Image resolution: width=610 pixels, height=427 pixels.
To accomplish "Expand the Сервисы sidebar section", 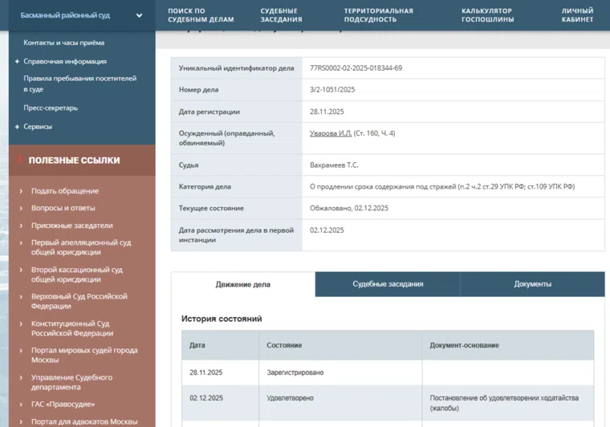I will pos(38,127).
